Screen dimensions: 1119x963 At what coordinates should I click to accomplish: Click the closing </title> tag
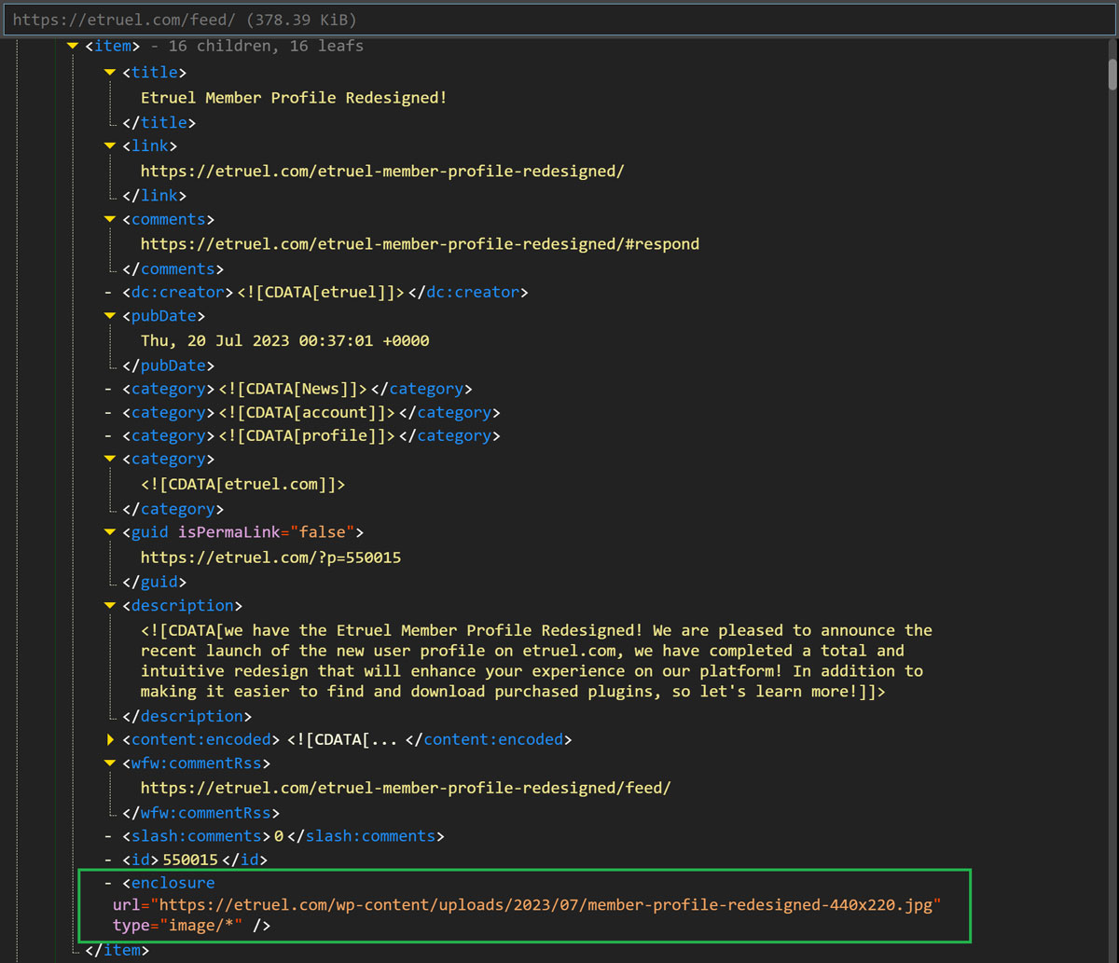tap(159, 122)
